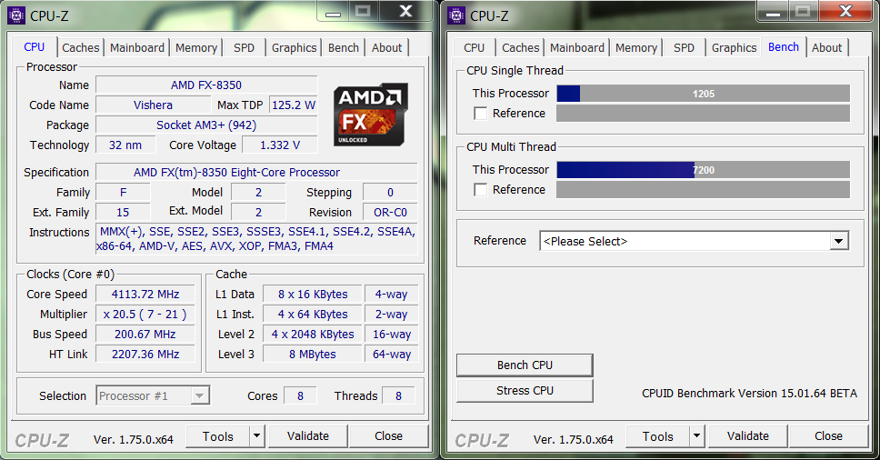Switch to Caches tab in left window
Image resolution: width=880 pixels, height=460 pixels.
[80, 47]
